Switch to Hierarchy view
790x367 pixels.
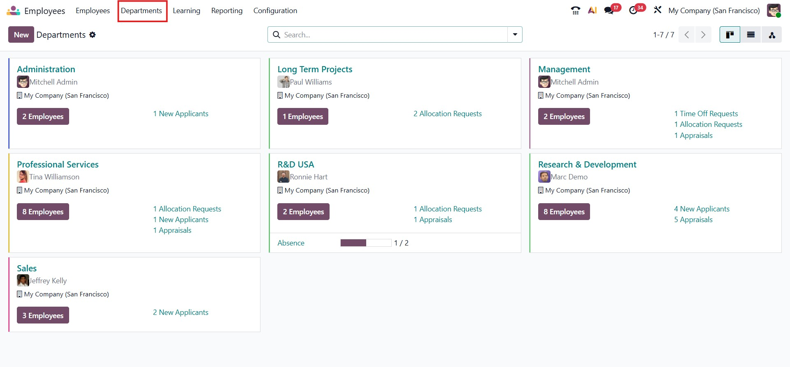click(x=771, y=35)
